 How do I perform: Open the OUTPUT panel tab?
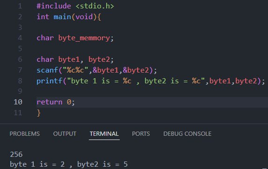coord(65,133)
